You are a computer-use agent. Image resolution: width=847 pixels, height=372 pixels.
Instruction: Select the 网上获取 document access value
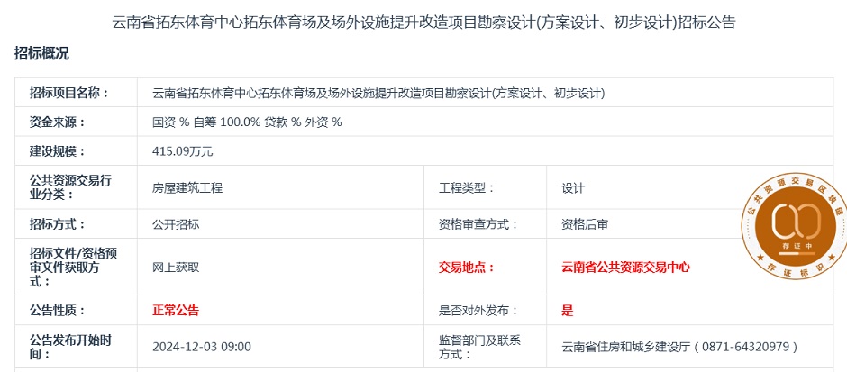176,267
